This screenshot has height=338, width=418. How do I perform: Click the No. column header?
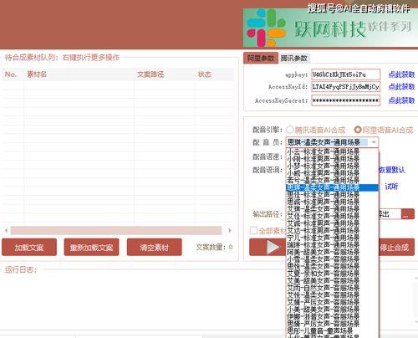(13, 74)
